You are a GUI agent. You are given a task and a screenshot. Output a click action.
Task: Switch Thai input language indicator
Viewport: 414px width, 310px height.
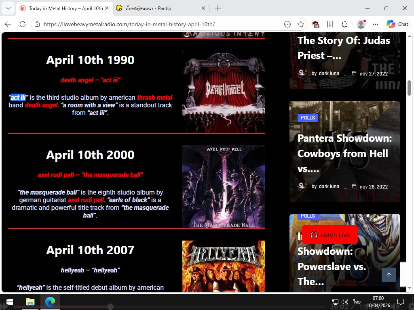[357, 302]
